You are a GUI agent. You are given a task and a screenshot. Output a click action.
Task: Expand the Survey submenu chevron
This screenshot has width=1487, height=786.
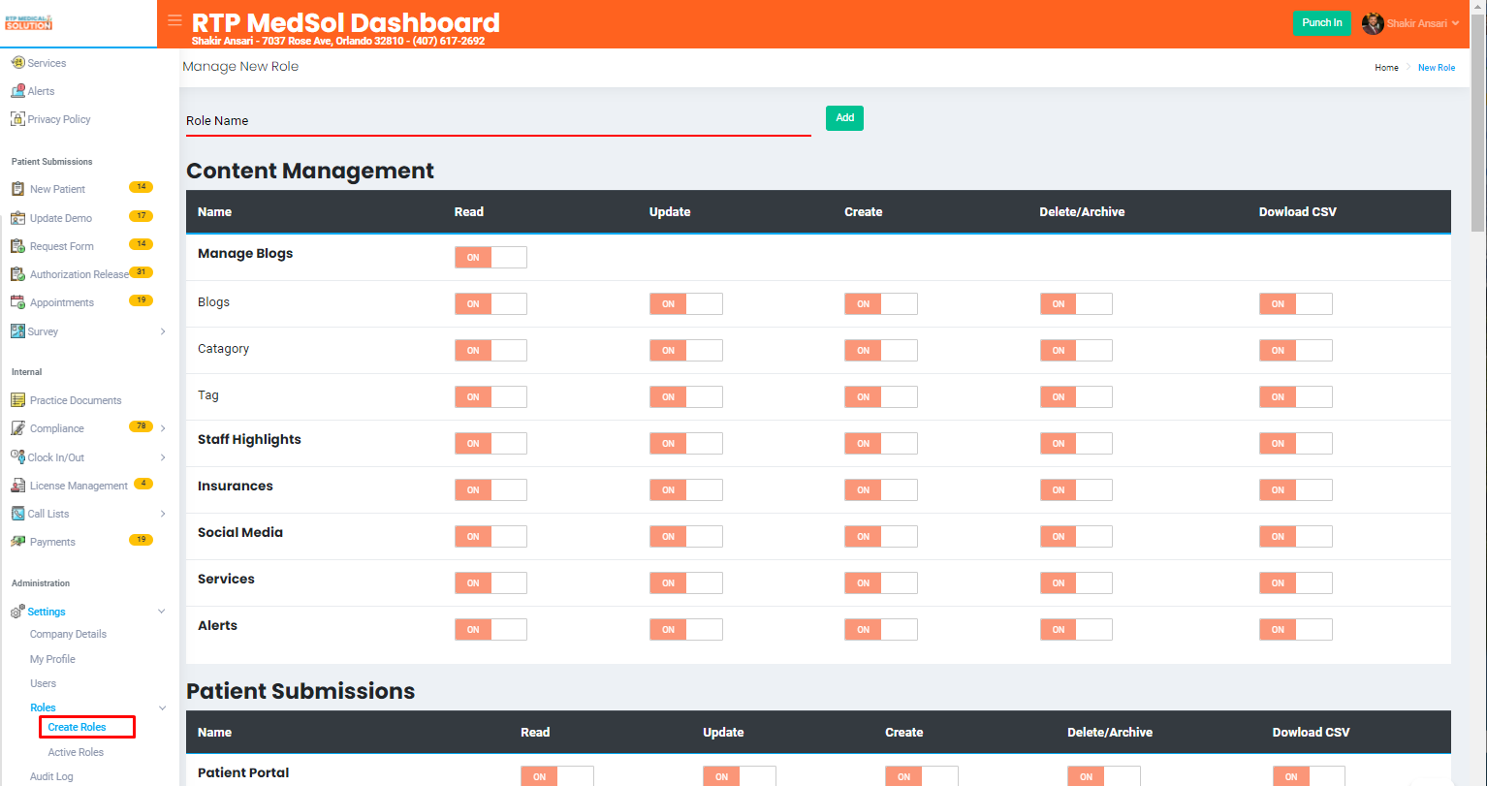pyautogui.click(x=162, y=331)
